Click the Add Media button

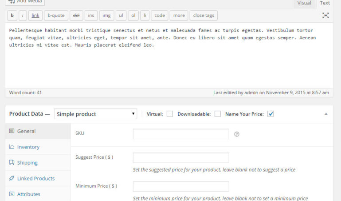pyautogui.click(x=25, y=2)
